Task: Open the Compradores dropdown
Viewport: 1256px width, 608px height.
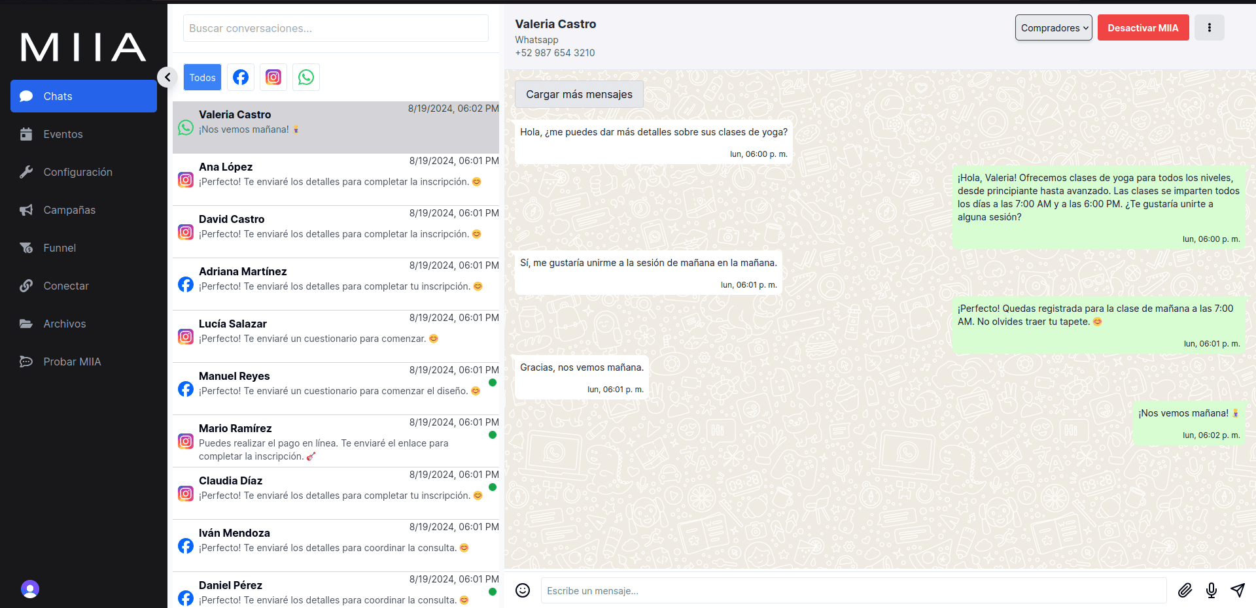Action: pos(1053,27)
